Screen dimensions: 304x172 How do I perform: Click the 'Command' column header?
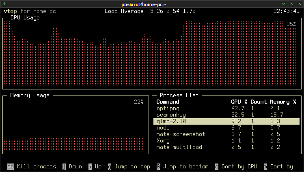[168, 102]
